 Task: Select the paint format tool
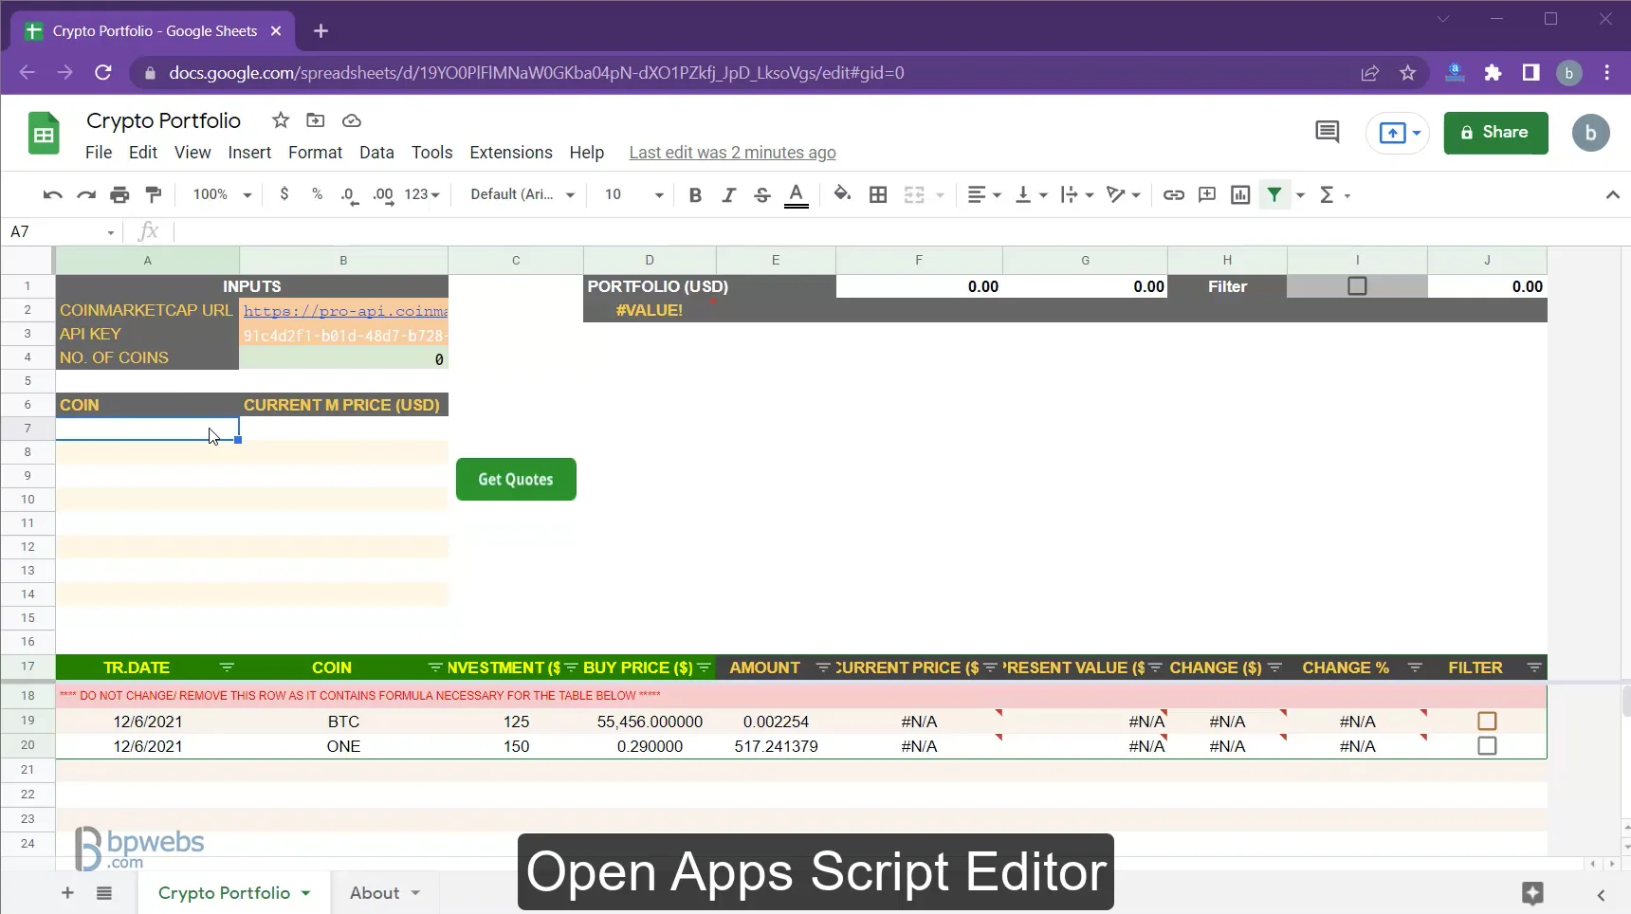point(153,194)
